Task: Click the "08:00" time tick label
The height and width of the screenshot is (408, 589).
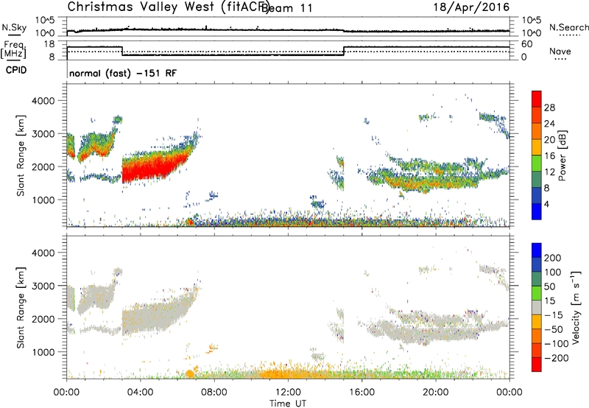Action: 214,393
